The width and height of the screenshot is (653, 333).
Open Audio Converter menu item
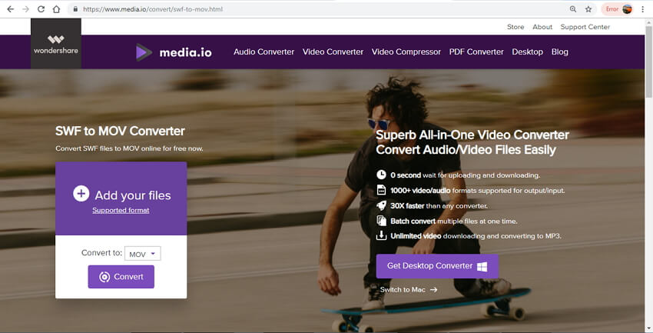tap(264, 52)
